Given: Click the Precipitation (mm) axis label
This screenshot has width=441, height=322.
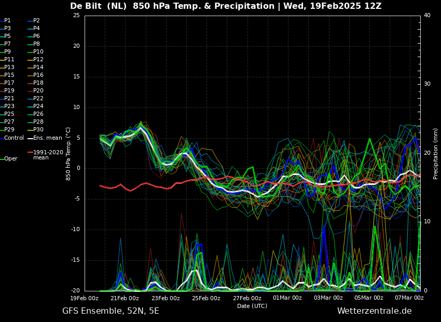Looking at the screenshot, I should pos(435,154).
